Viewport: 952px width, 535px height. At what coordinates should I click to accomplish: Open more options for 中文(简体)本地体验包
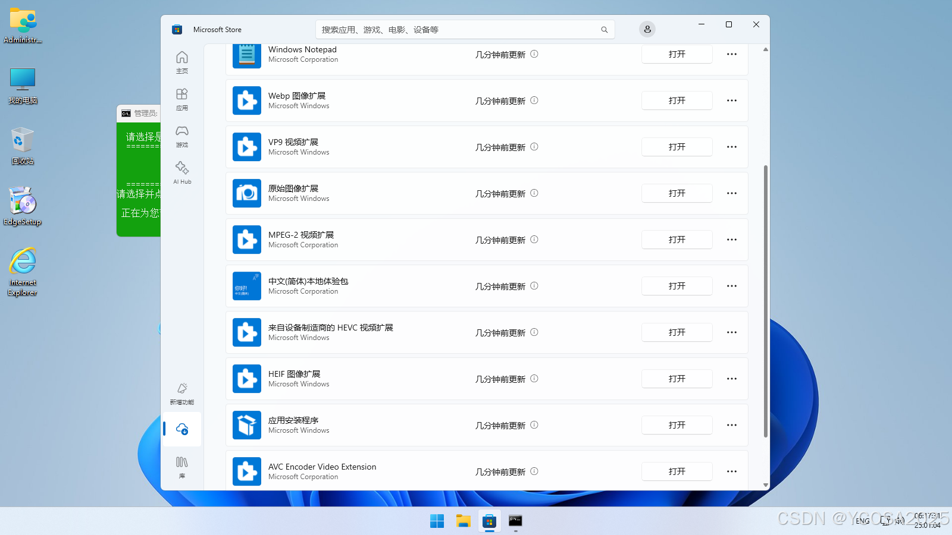732,286
